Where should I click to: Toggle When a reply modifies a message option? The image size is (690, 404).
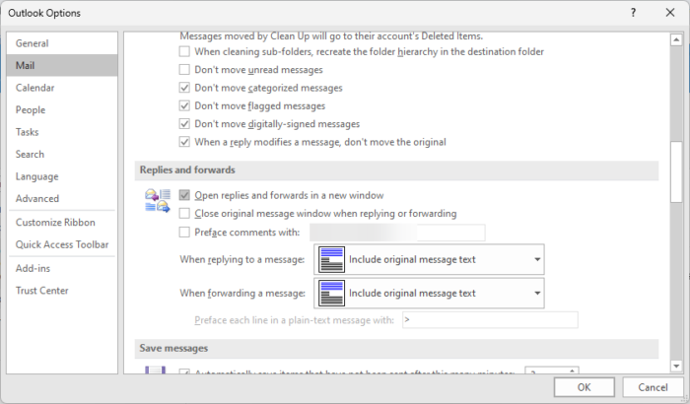184,142
